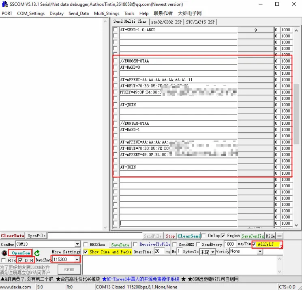Open the BaudRate 115200 dropdown
The height and width of the screenshot is (290, 302).
[x=77, y=260]
